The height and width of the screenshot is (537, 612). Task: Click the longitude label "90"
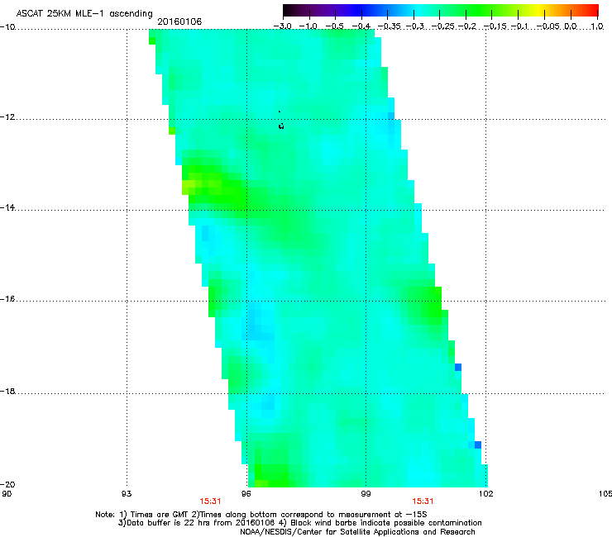click(7, 494)
